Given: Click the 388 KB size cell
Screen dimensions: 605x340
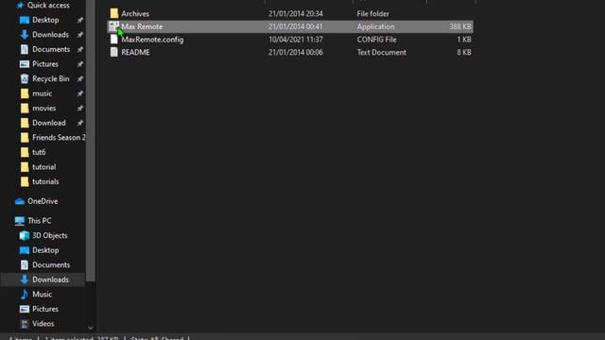Looking at the screenshot, I should 460,26.
